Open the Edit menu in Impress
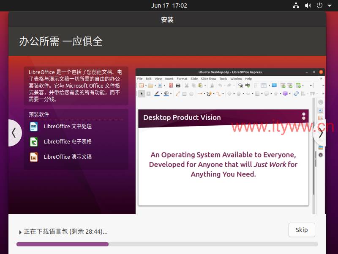The image size is (338, 254). pyautogui.click(x=149, y=79)
